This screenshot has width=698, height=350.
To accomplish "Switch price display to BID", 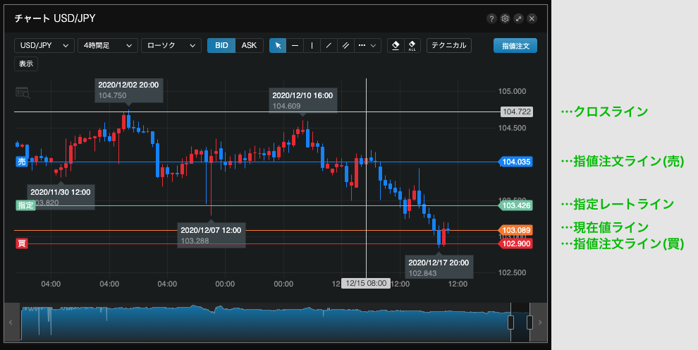I will [221, 45].
